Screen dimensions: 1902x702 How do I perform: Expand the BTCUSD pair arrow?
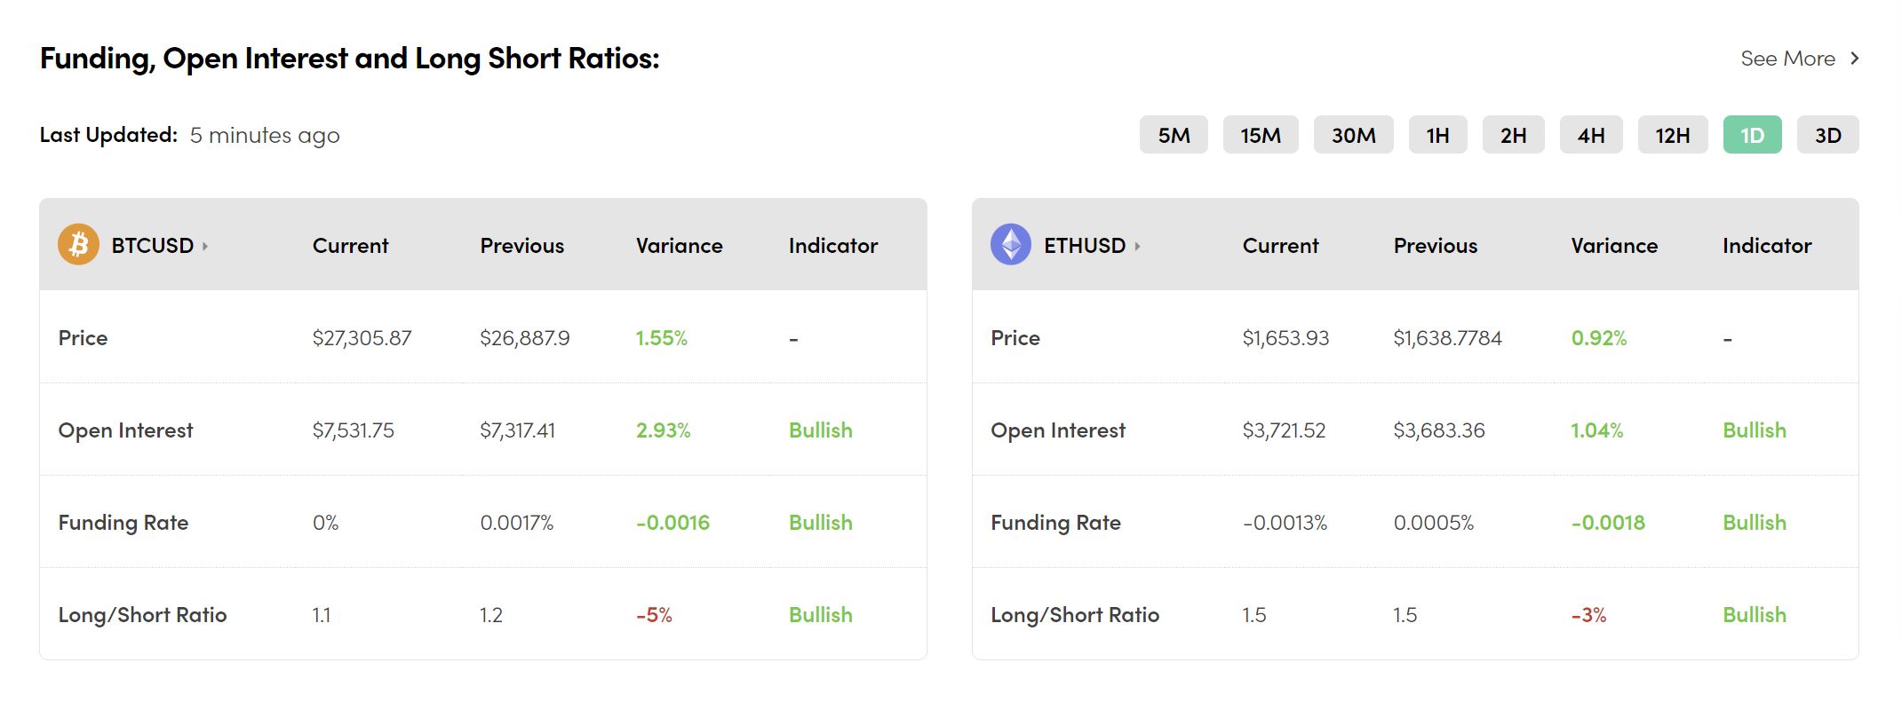(205, 246)
